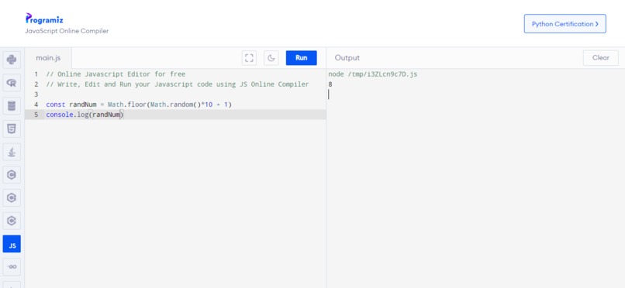Viewport: 625px width, 288px height.
Task: Select the HTML5 editor icon in sidebar
Action: [x=12, y=129]
